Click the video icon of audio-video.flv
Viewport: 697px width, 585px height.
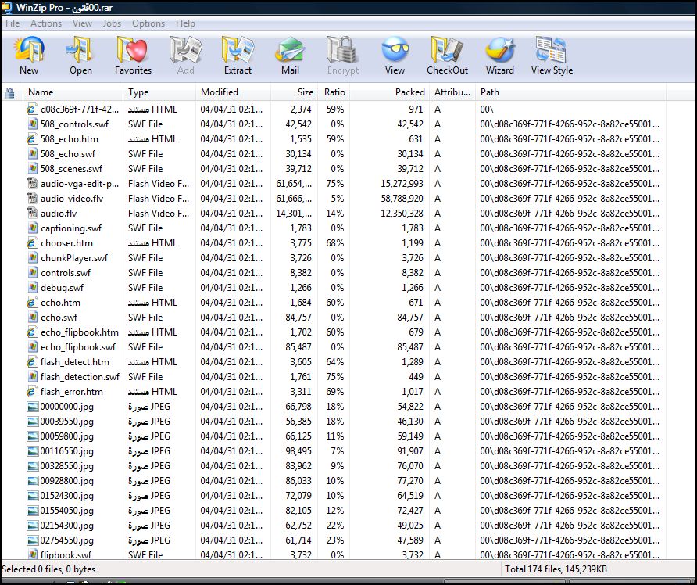click(32, 198)
